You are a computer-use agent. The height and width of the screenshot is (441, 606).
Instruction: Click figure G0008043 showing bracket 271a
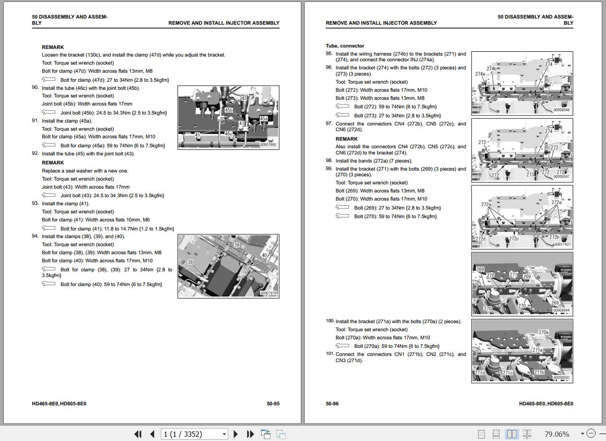click(522, 351)
